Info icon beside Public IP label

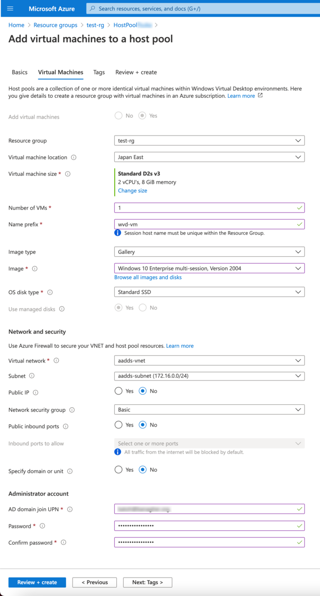[x=36, y=392]
